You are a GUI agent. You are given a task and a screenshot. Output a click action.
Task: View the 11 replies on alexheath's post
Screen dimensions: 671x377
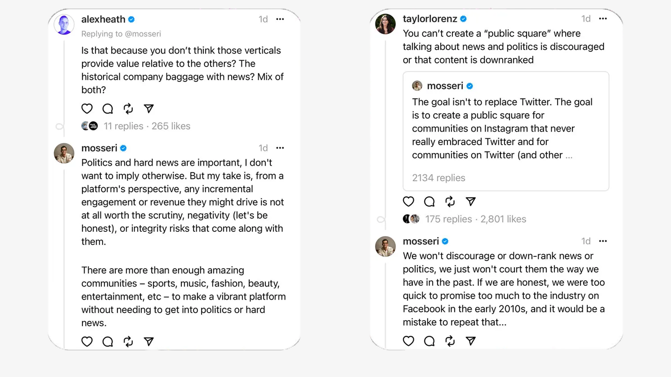tap(123, 126)
